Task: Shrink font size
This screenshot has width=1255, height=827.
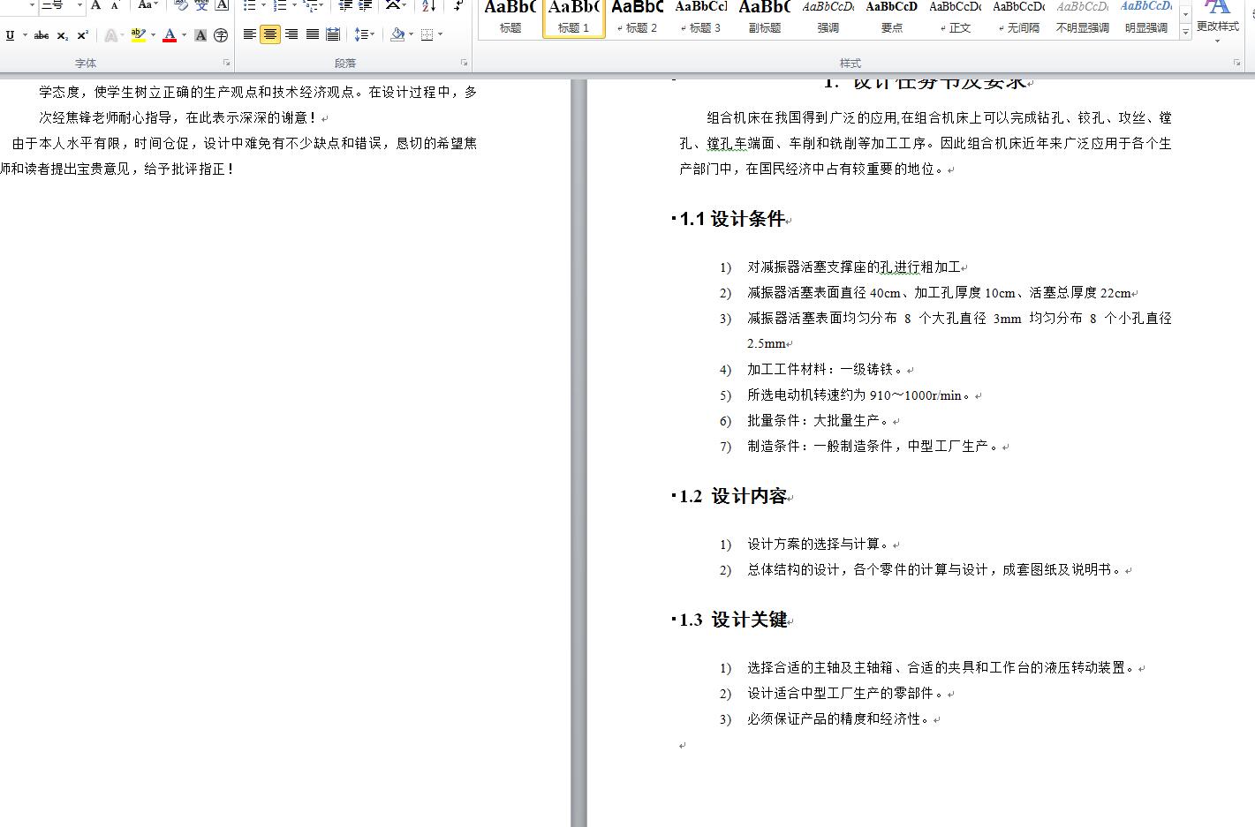Action: pyautogui.click(x=115, y=5)
